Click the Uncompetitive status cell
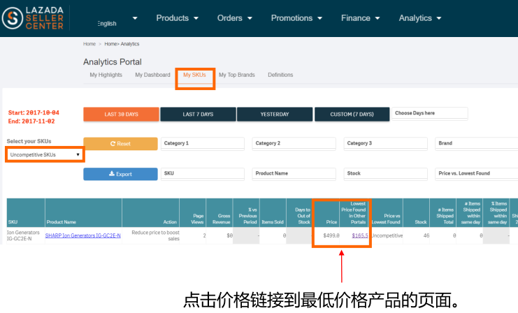 [387, 235]
